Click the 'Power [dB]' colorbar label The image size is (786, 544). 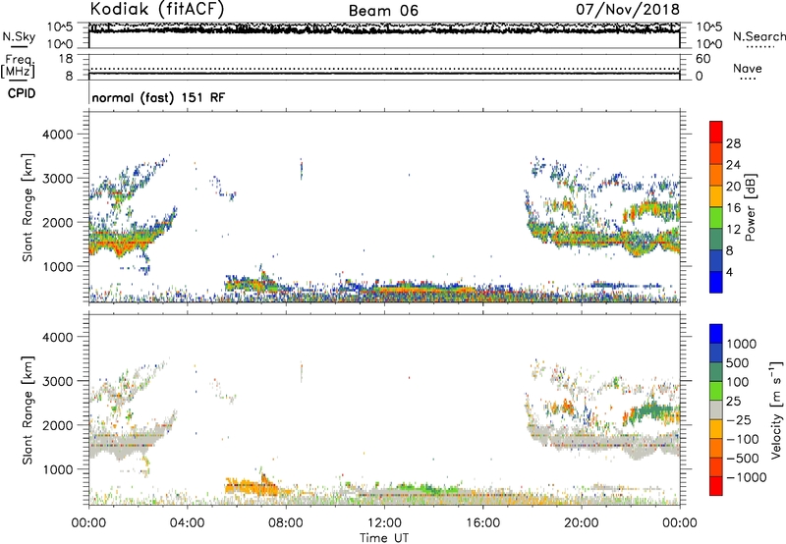750,207
